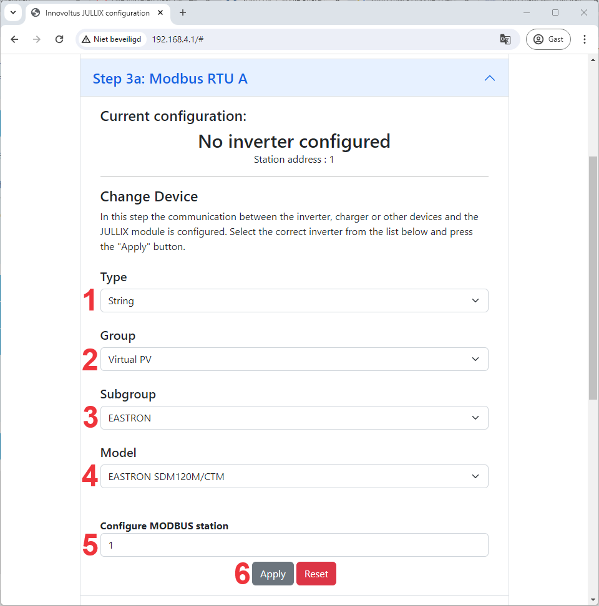Open the tab search dropdown arrow
This screenshot has height=606, width=599.
pos(12,12)
